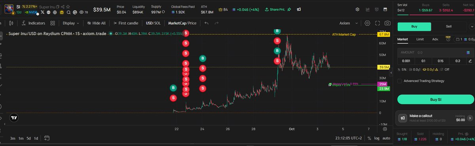Select candlestick chart type icon
The image size is (475, 146).
click(x=11, y=23)
